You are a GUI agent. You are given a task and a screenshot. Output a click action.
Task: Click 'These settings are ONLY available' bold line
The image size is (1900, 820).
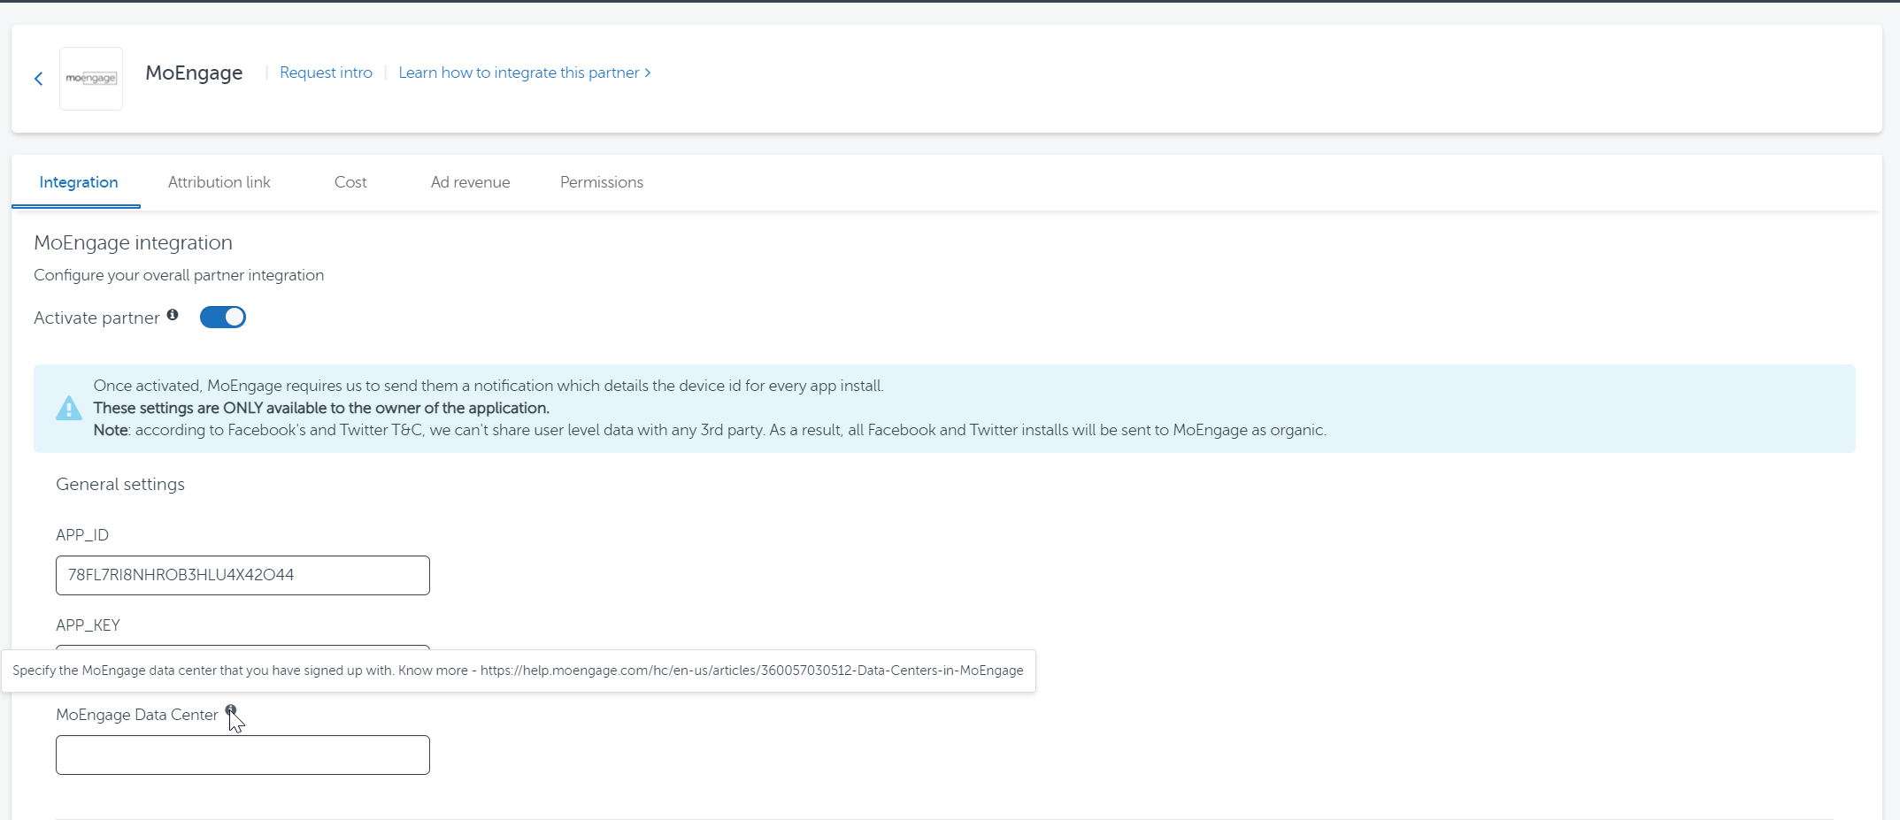click(x=321, y=408)
